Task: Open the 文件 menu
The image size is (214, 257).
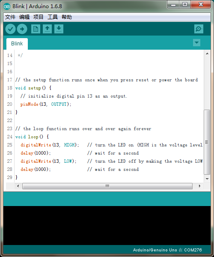Action: coord(10,17)
